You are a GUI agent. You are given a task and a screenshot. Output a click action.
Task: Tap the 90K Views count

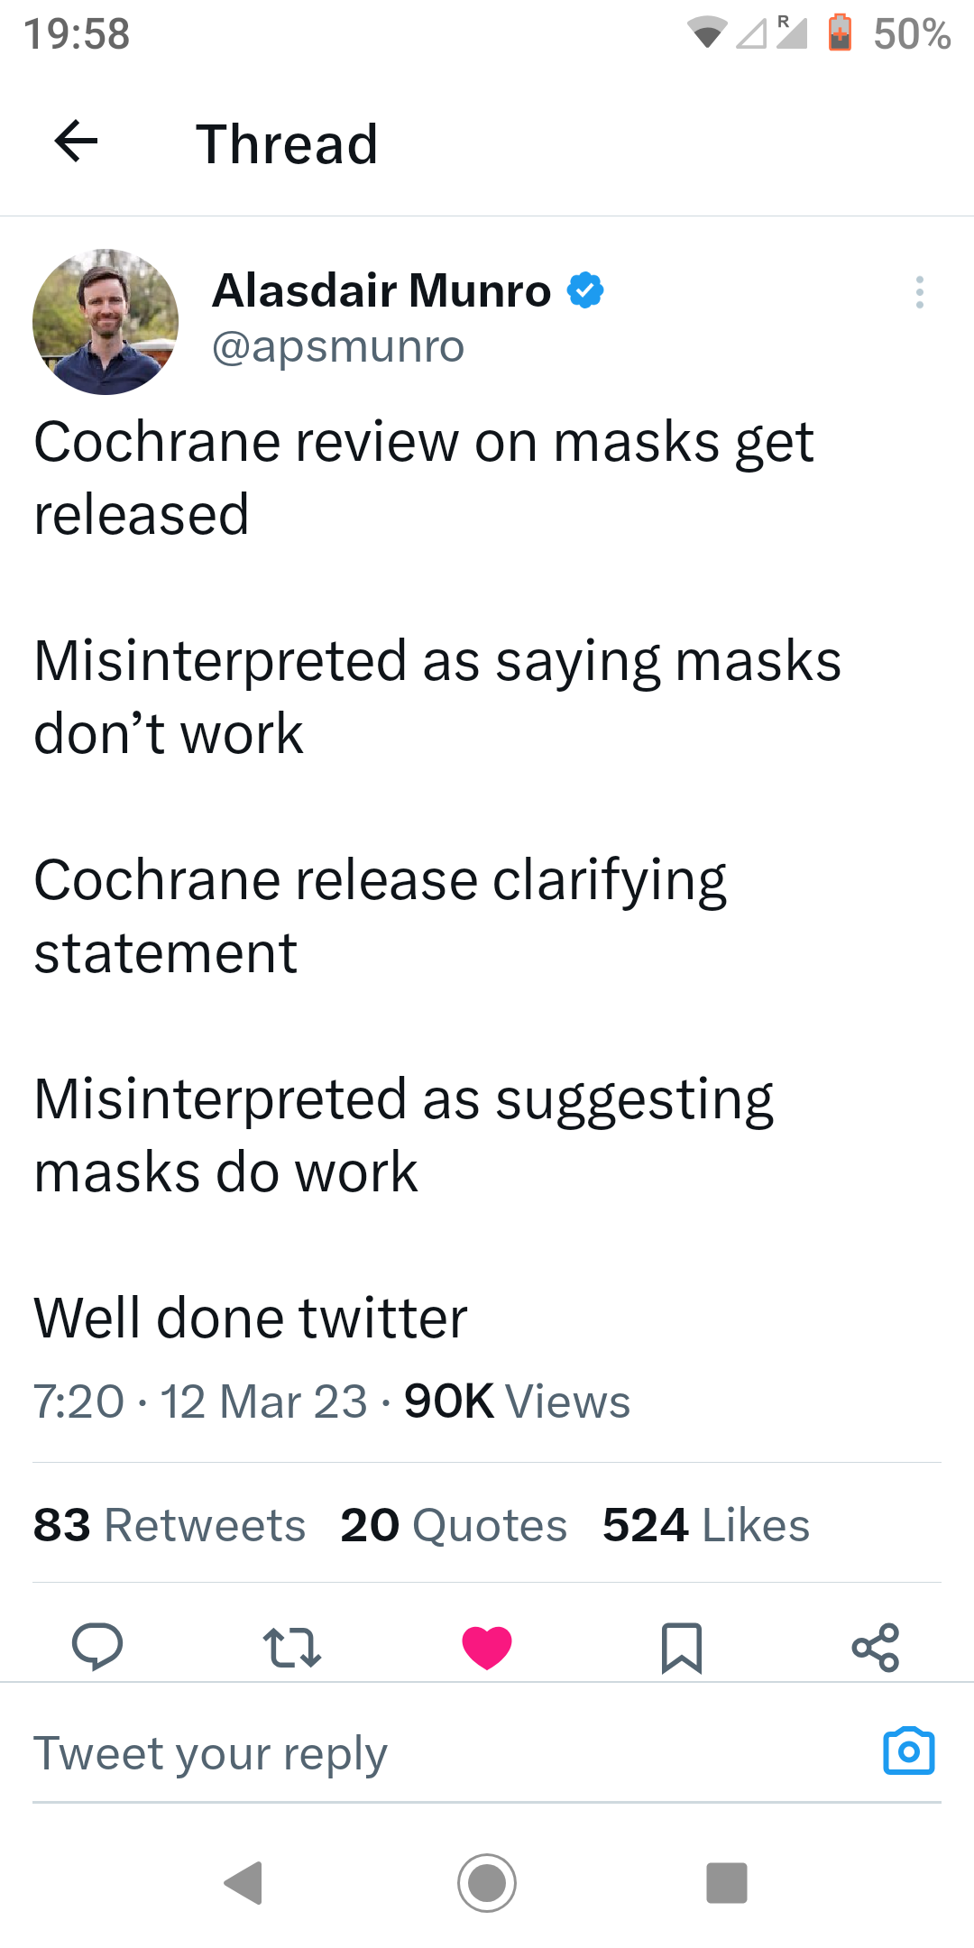click(x=517, y=1401)
